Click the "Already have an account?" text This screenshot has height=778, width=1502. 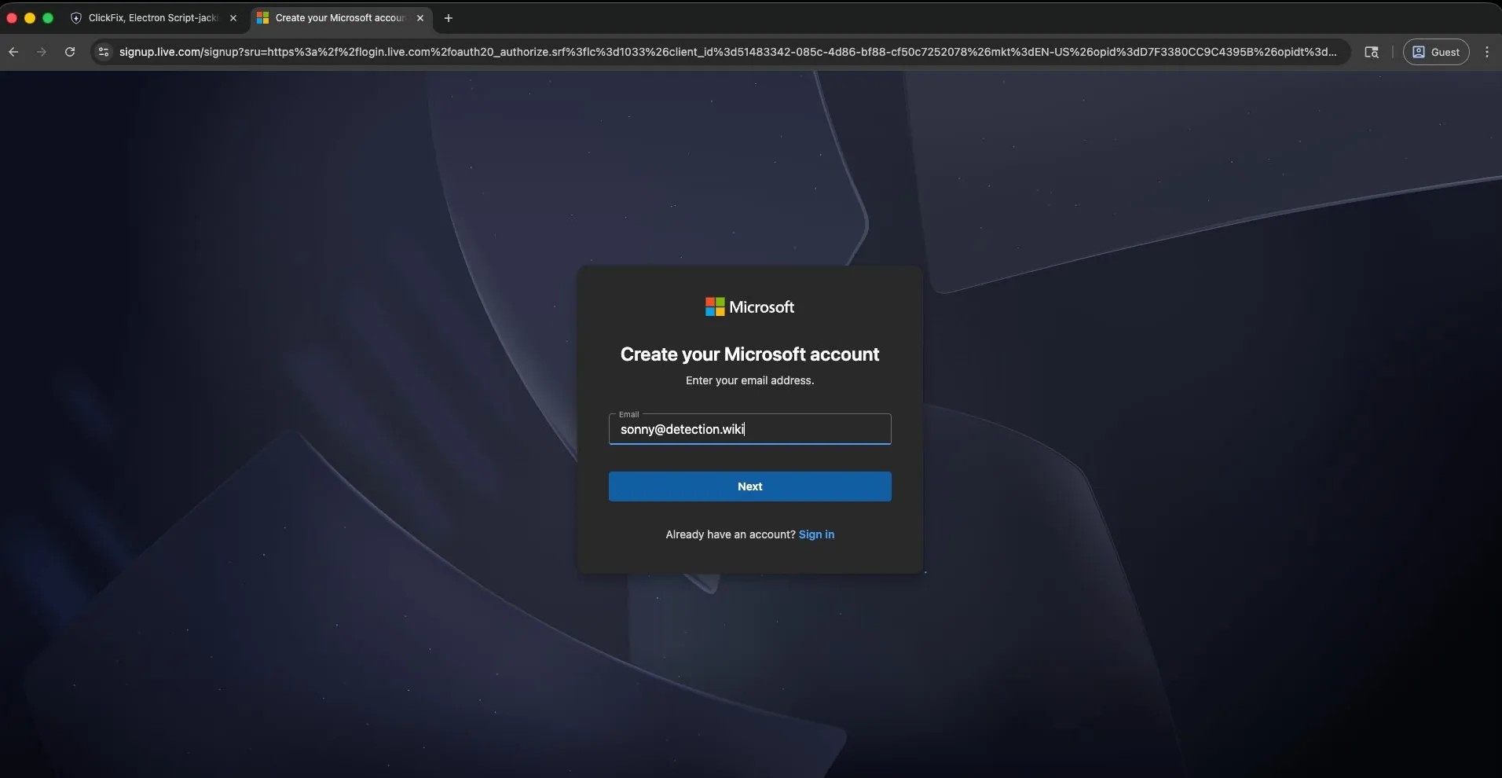(x=731, y=534)
